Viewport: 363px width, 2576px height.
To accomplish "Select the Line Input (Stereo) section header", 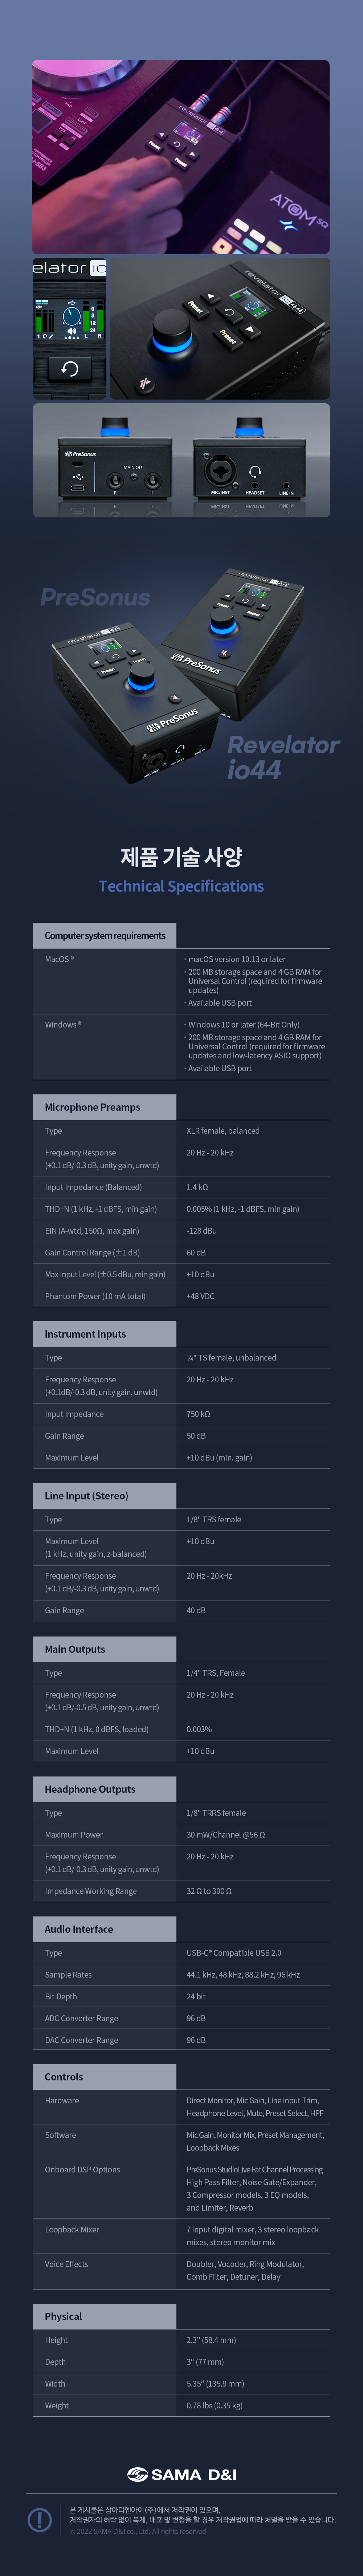I will click(87, 1496).
